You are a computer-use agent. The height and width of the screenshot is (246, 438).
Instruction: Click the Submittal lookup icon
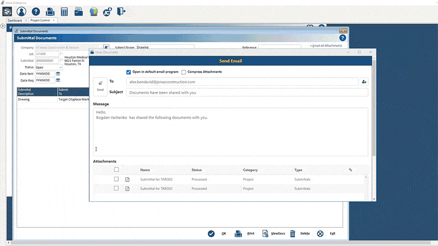(x=61, y=60)
